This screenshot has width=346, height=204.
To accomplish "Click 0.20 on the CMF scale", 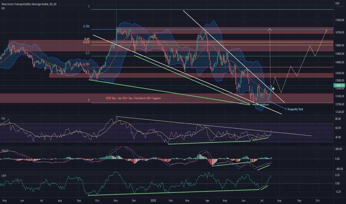I will [x=337, y=175].
